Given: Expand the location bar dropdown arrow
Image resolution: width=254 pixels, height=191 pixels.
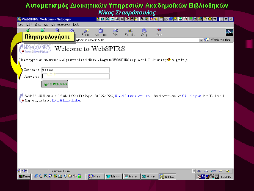Looking at the screenshot, I should click(201, 40).
